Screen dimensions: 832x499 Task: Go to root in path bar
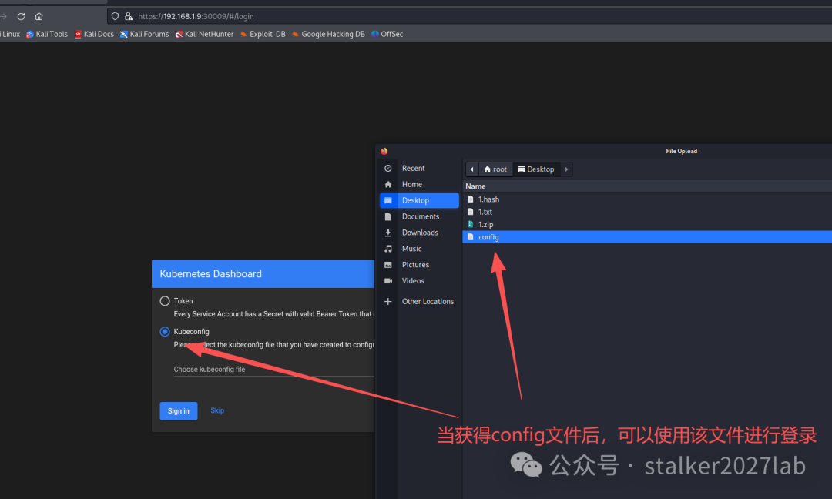click(495, 169)
